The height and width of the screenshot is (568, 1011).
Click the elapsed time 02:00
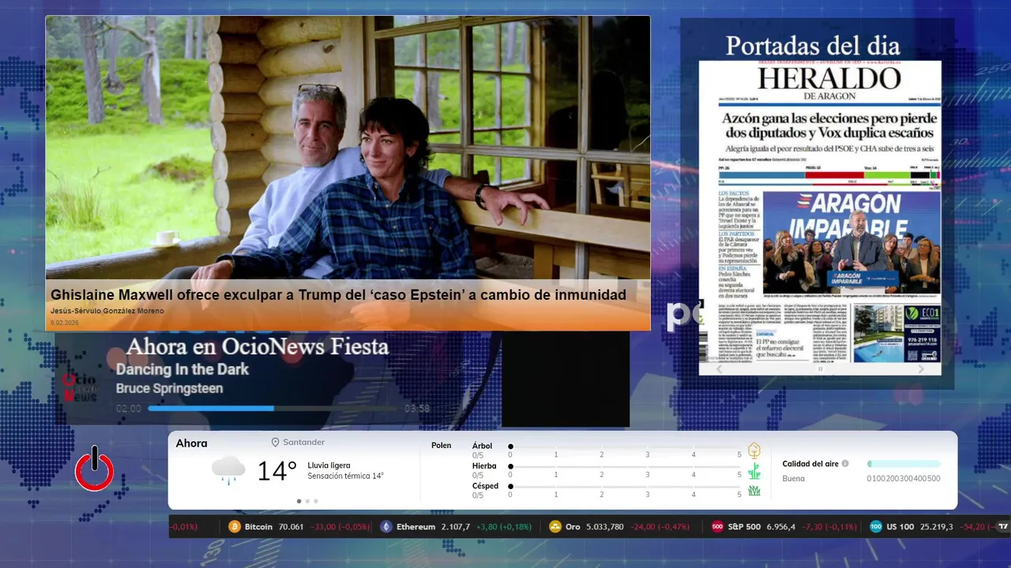pyautogui.click(x=129, y=409)
